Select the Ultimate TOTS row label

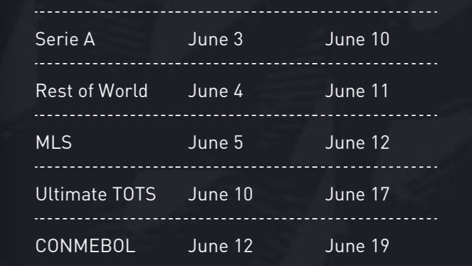(x=96, y=194)
